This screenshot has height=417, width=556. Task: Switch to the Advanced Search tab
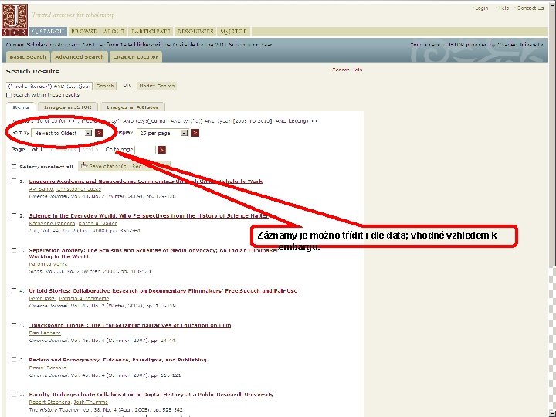[x=80, y=56]
